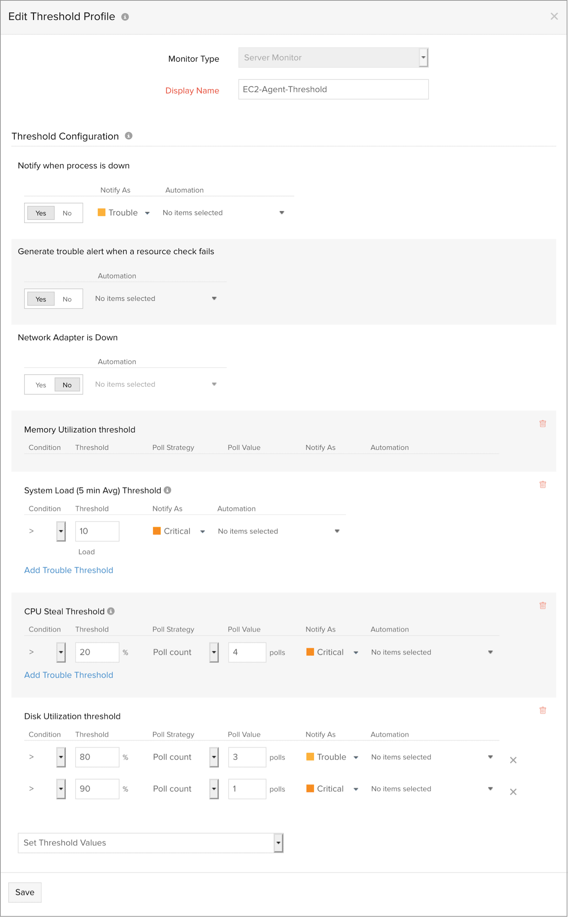Viewport: 568px width, 917px height.
Task: Click the orange Critical swatch for CPU Steal
Action: coord(310,652)
